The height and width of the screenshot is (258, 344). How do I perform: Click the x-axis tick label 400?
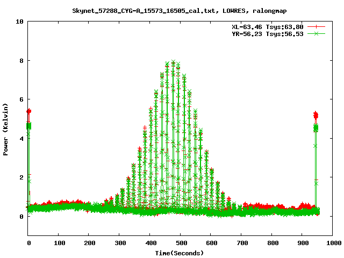(151, 243)
